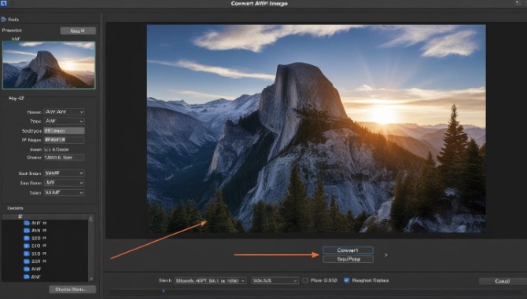Click the blue marker on the bottom progress track
Image resolution: width=527 pixels, height=299 pixels.
point(164,290)
